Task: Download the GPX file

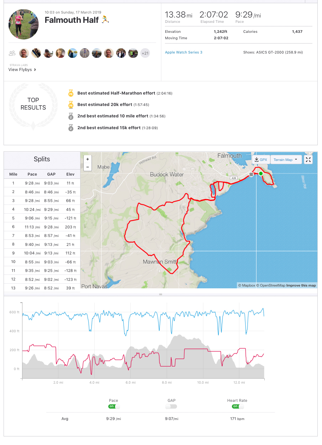Action: click(261, 160)
